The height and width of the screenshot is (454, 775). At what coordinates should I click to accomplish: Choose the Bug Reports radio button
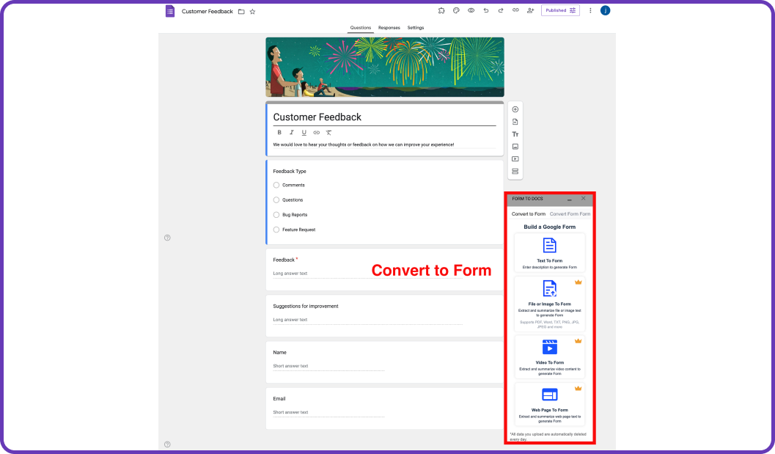[277, 214]
